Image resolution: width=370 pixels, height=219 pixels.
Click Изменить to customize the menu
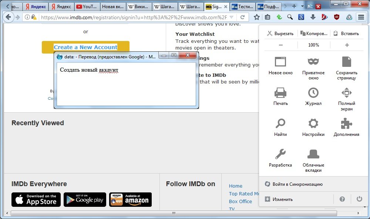coord(279,199)
